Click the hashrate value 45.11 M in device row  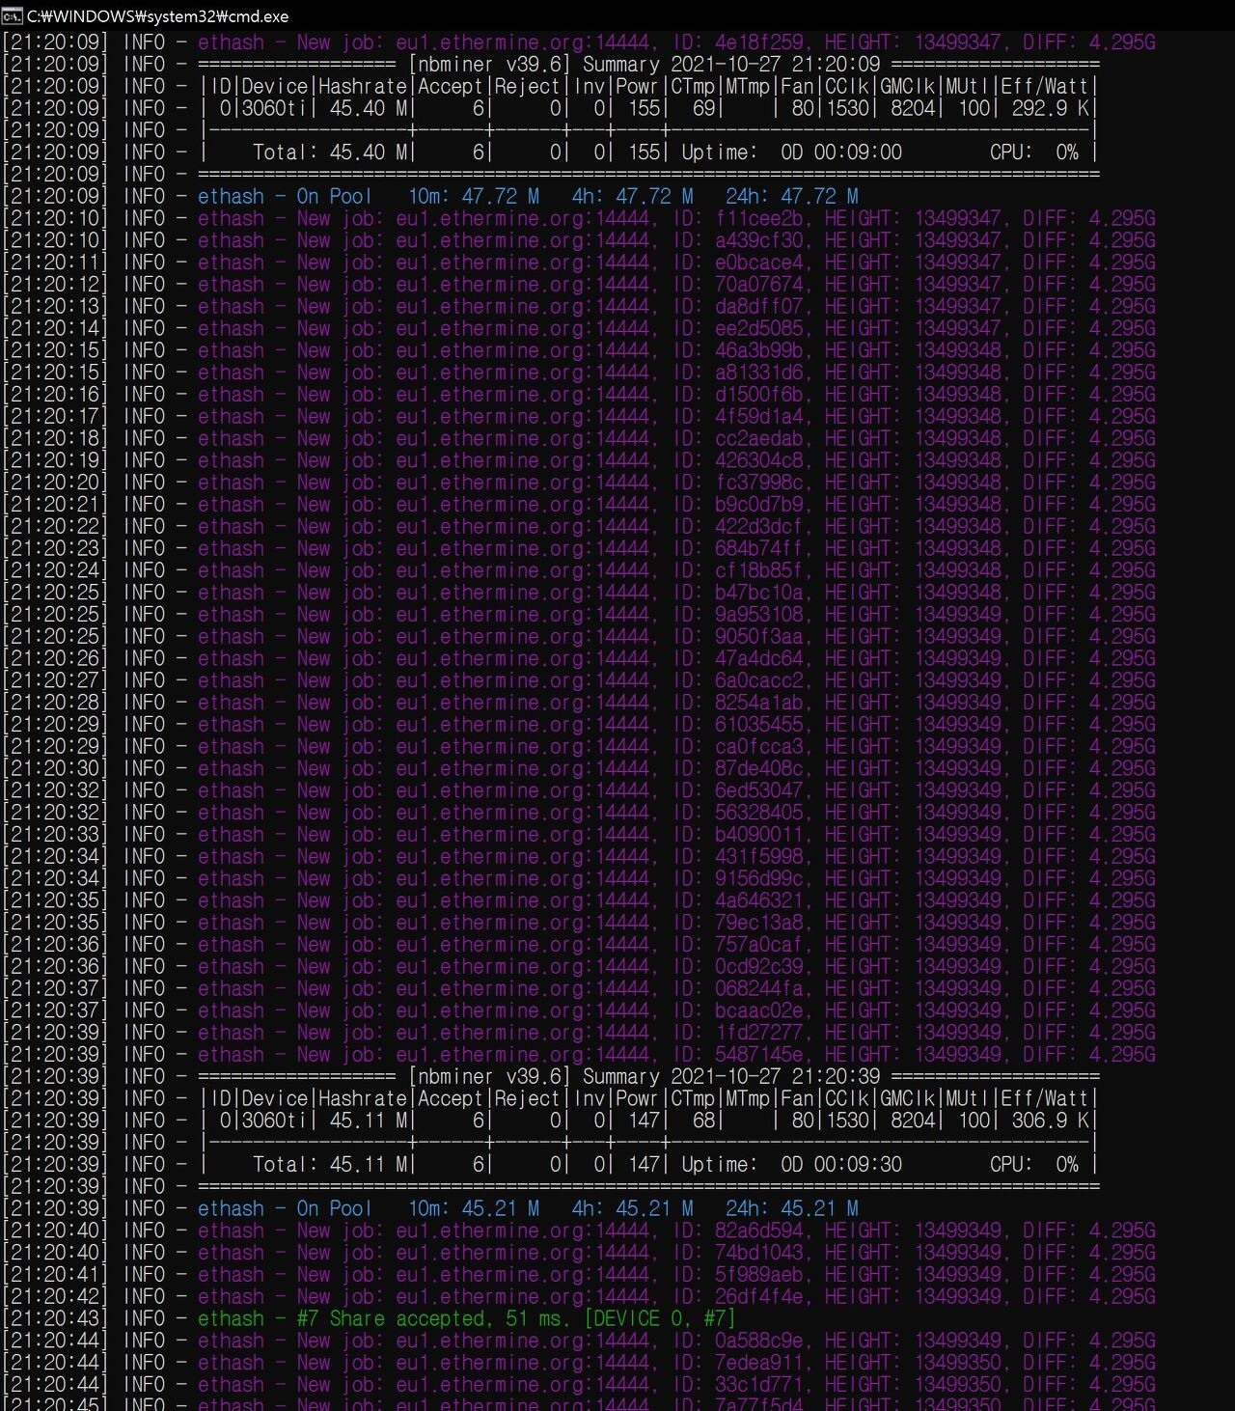(x=370, y=1120)
